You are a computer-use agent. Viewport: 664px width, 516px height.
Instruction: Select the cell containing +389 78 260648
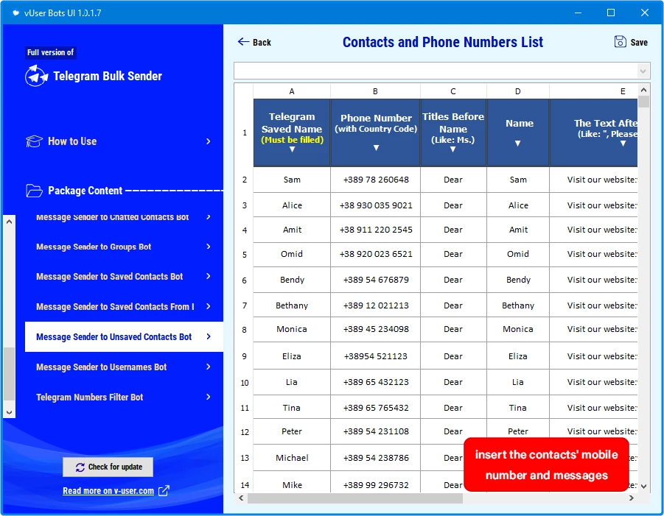[376, 180]
